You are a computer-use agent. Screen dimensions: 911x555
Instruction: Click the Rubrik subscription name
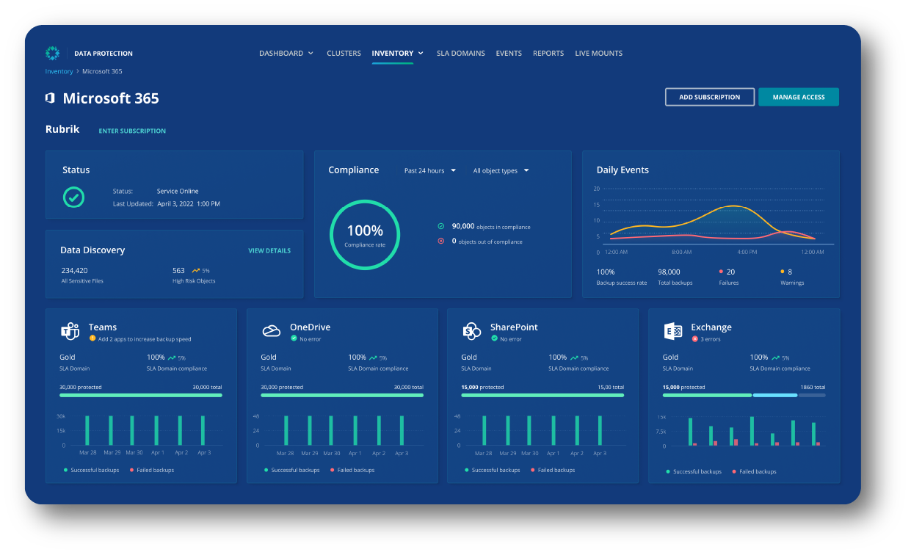point(62,130)
